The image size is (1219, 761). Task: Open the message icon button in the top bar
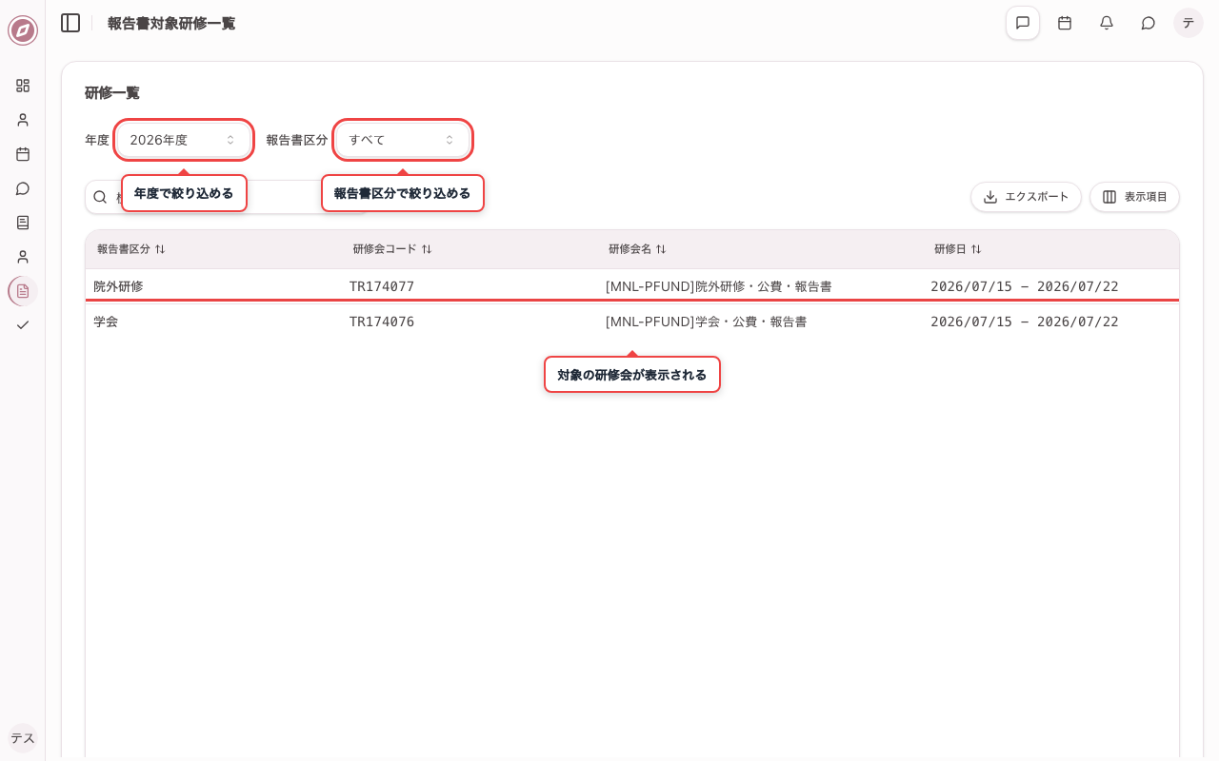pos(1023,23)
